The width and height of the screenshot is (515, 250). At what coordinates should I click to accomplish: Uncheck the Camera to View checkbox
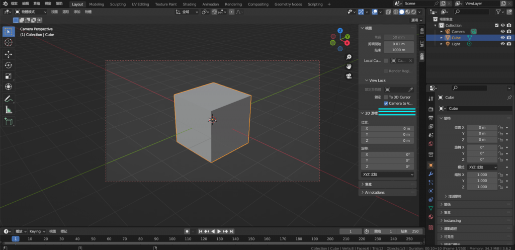[x=386, y=103]
